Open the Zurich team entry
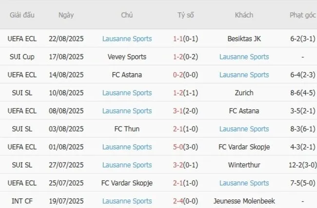 click(x=244, y=93)
